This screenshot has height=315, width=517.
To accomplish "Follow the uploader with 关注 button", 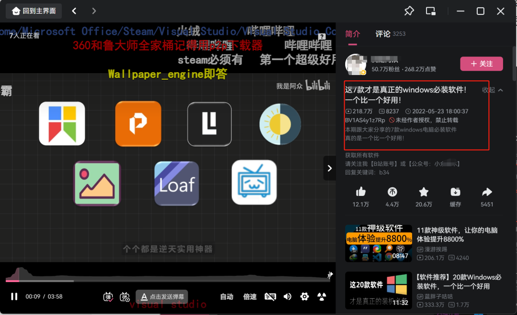I will (482, 64).
